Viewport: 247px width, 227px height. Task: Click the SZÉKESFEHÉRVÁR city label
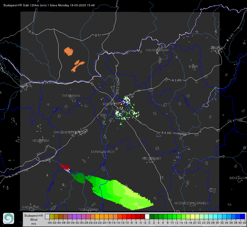click(72, 132)
